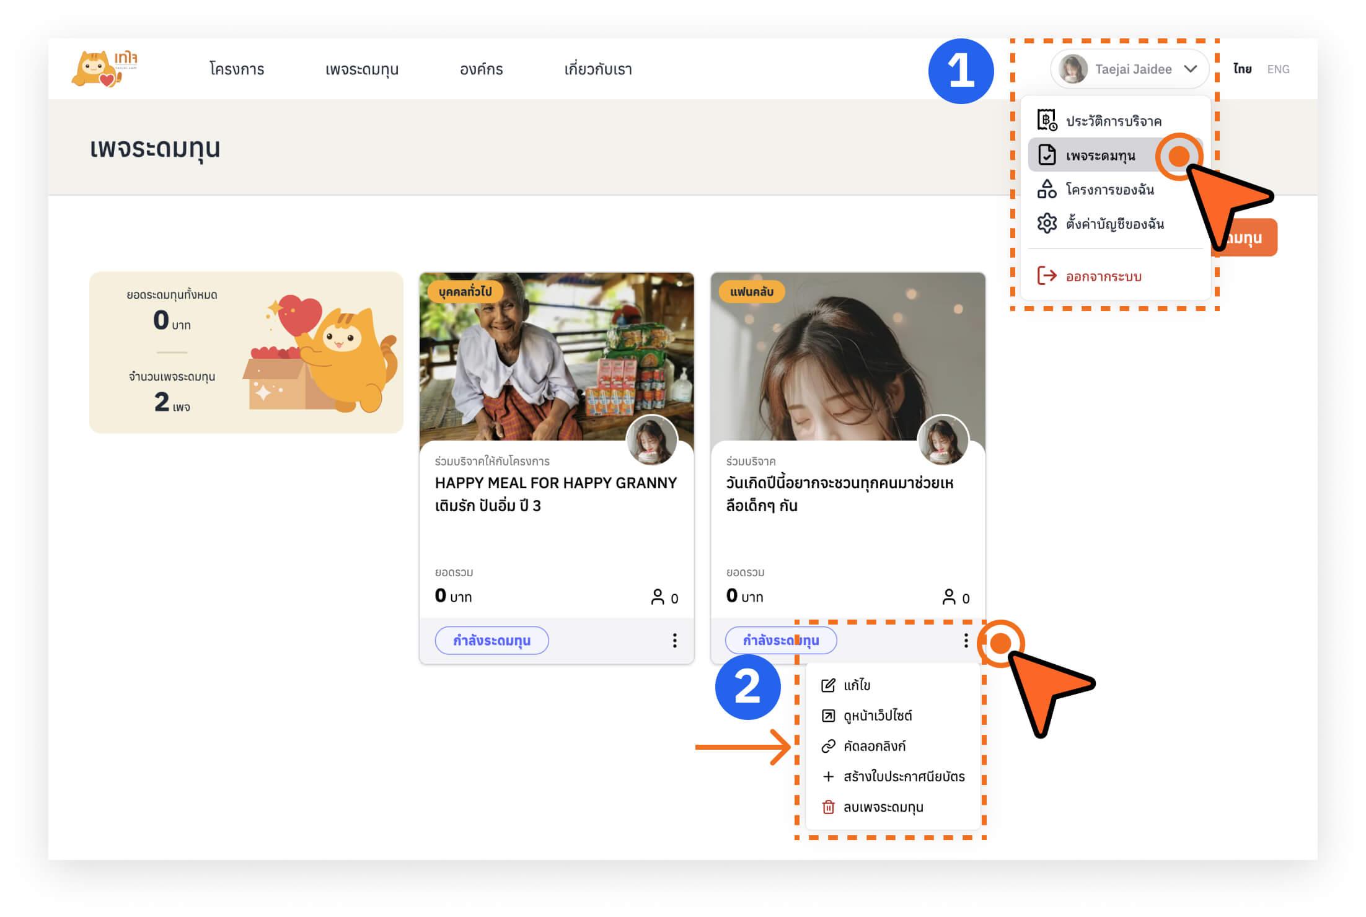Click the โครงการของฉัน shapes icon
The image size is (1366, 917).
click(x=1046, y=189)
